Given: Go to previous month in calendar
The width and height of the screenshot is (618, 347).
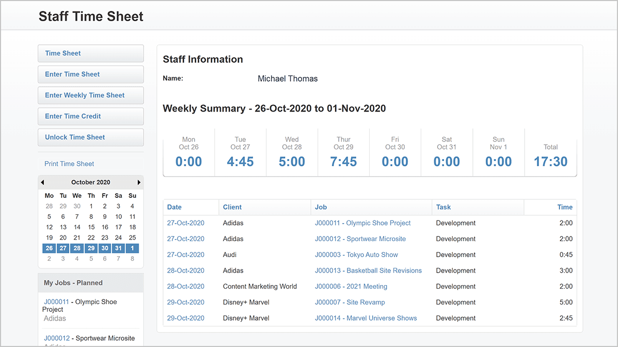Looking at the screenshot, I should point(42,182).
